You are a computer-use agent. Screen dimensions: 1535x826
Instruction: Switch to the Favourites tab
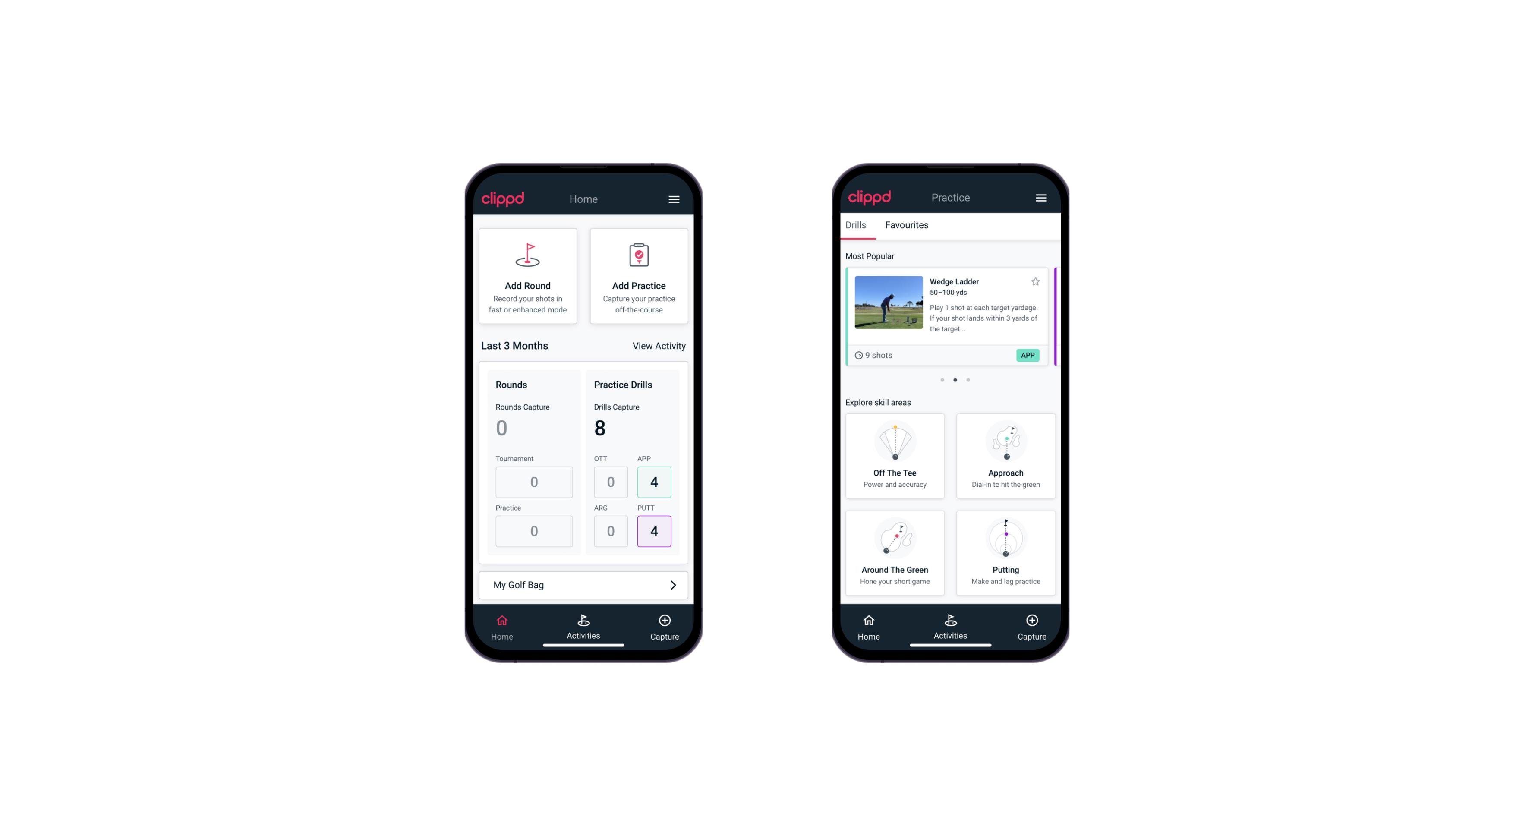906,225
